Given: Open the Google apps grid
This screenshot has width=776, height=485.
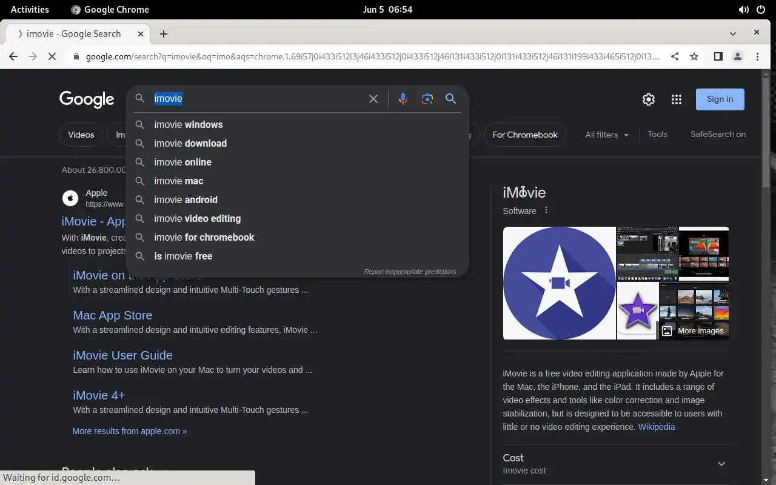Looking at the screenshot, I should coord(677,99).
